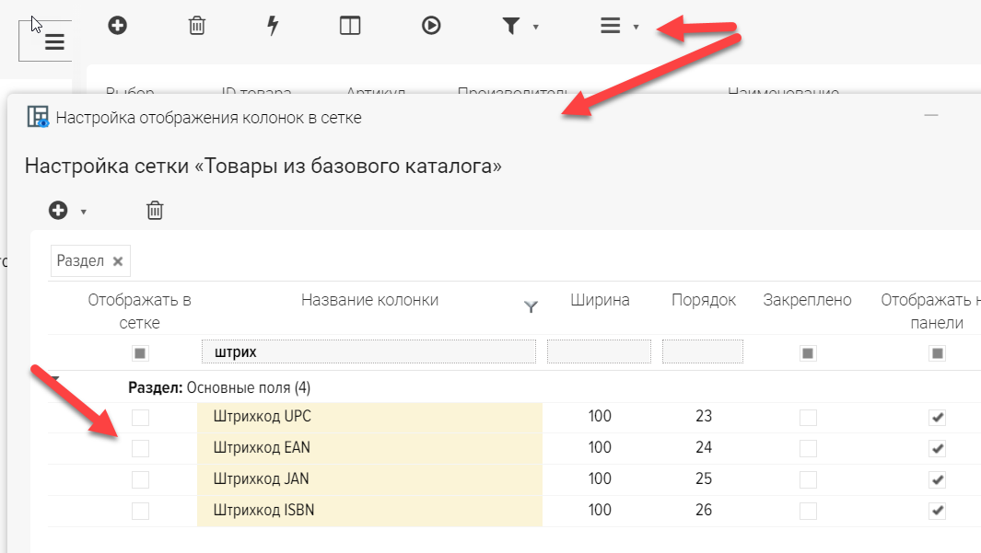Sort by Название колонки header
Viewport: 981px width, 553px height.
369,300
